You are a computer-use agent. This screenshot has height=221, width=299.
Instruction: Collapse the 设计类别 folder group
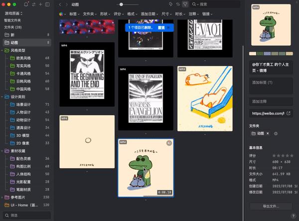pyautogui.click(x=3, y=97)
